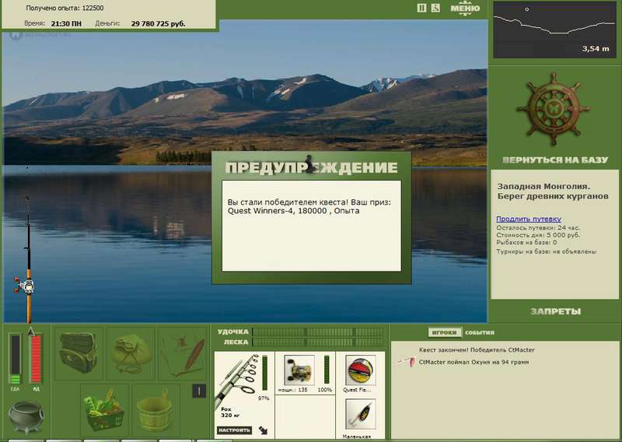Click the 21:30 ПН time display
The image size is (622, 442).
(x=66, y=24)
